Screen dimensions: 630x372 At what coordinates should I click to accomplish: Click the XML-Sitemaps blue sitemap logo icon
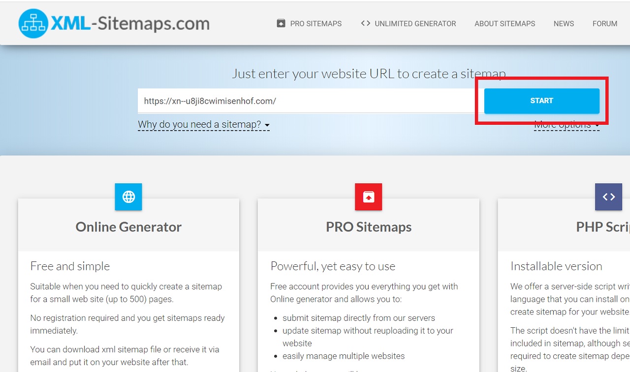click(x=33, y=24)
